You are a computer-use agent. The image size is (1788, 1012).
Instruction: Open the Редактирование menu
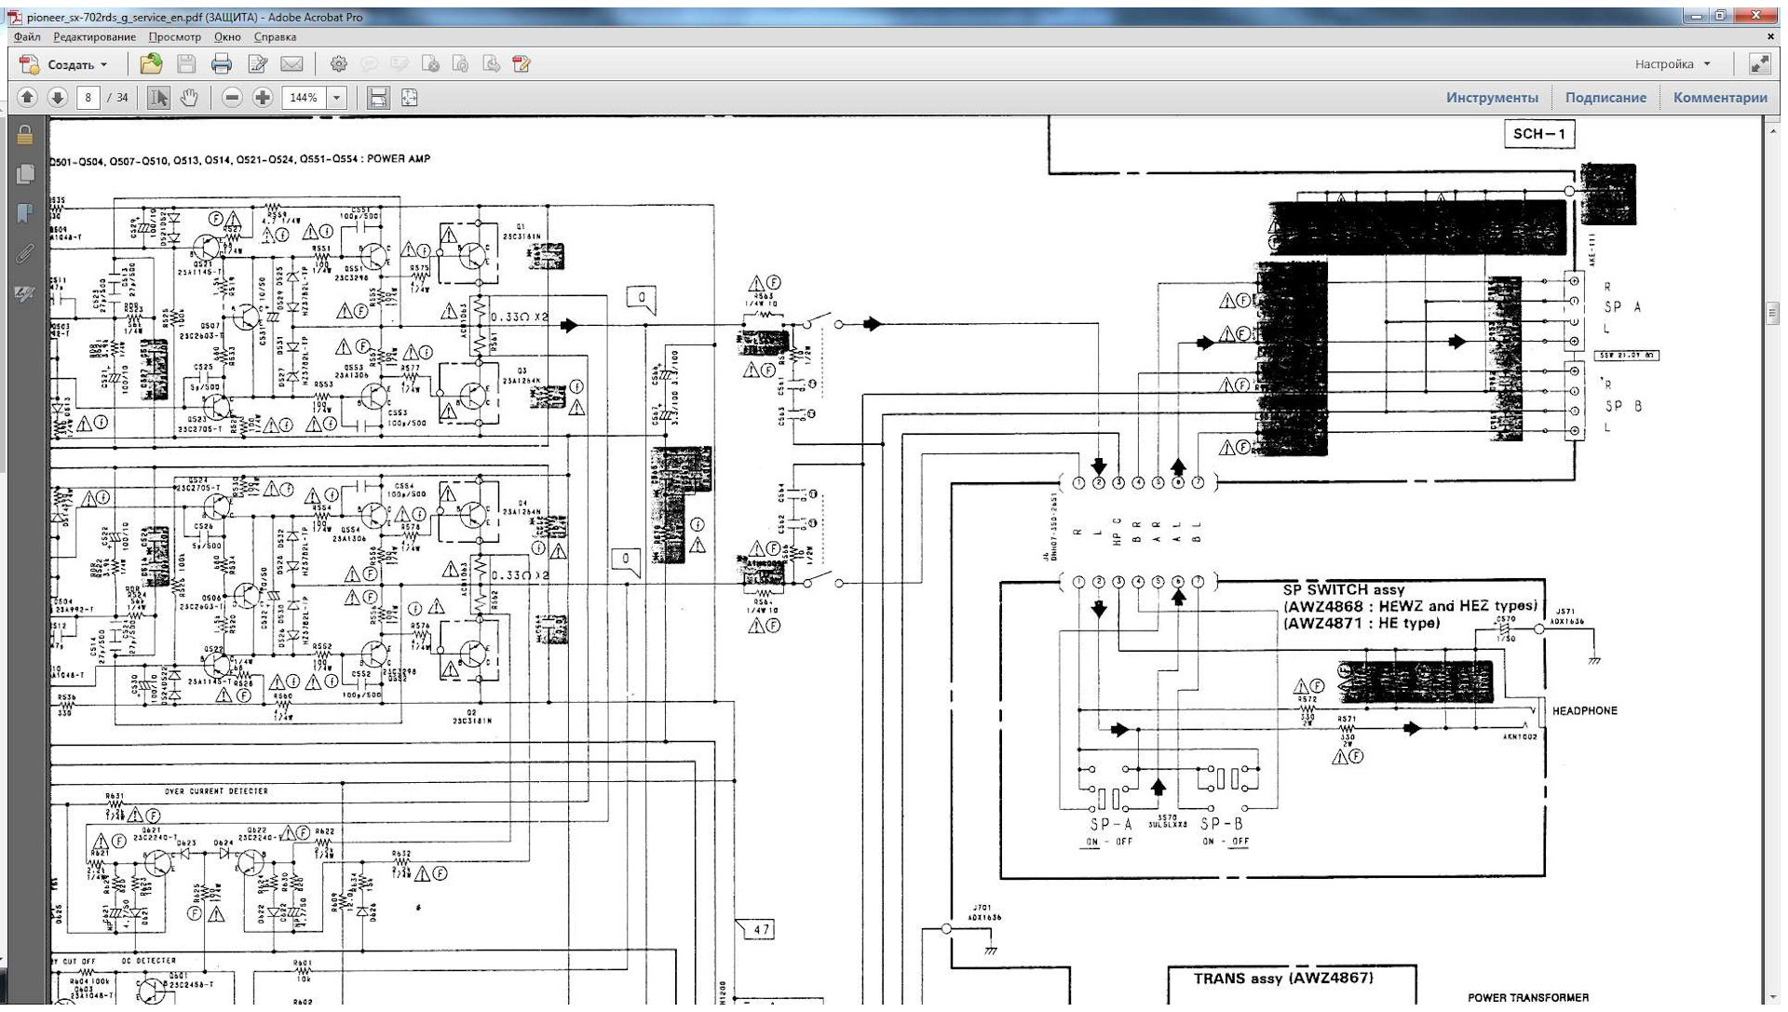pos(94,37)
